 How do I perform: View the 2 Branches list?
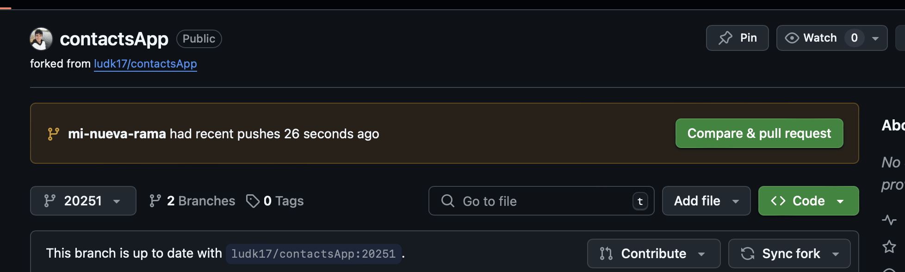point(192,201)
